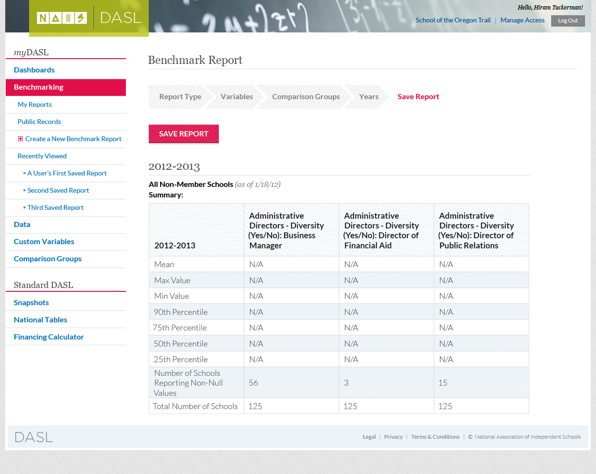
Task: Open Snapshots under Standard DASL
Action: tap(31, 303)
